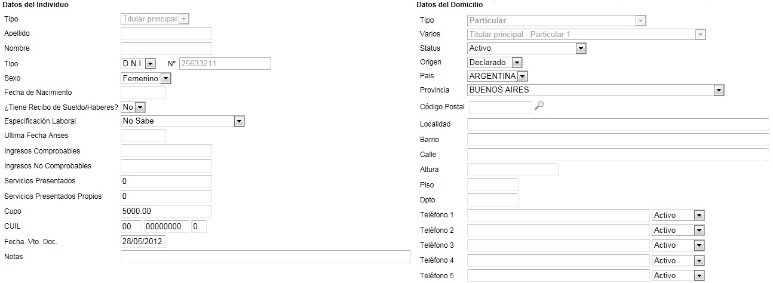Screen dimensions: 773x283
Task: Click the postal code search magnifier icon
Action: (x=539, y=106)
